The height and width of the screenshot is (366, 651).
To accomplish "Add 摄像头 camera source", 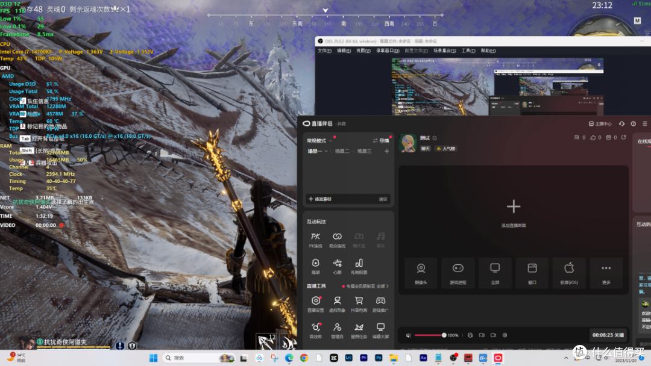I will [421, 272].
